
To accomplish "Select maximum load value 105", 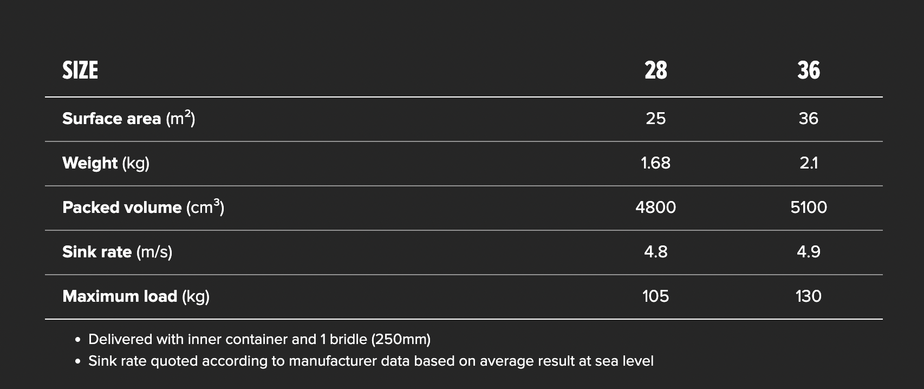I will (x=655, y=296).
